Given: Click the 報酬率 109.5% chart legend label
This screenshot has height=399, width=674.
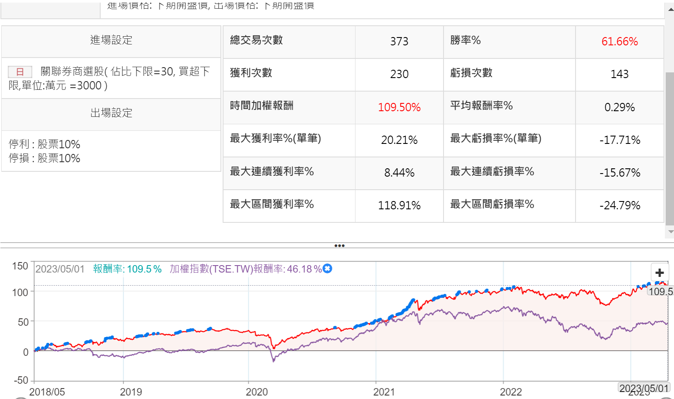Looking at the screenshot, I should [x=127, y=269].
